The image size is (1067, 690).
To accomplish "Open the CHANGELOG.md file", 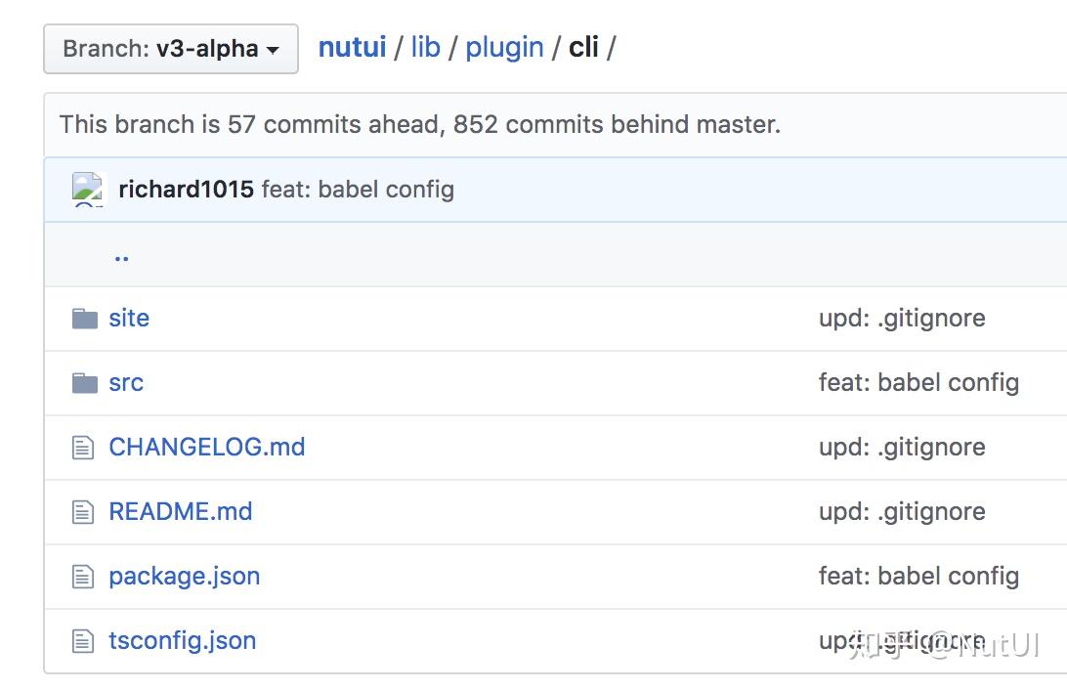I will [207, 448].
